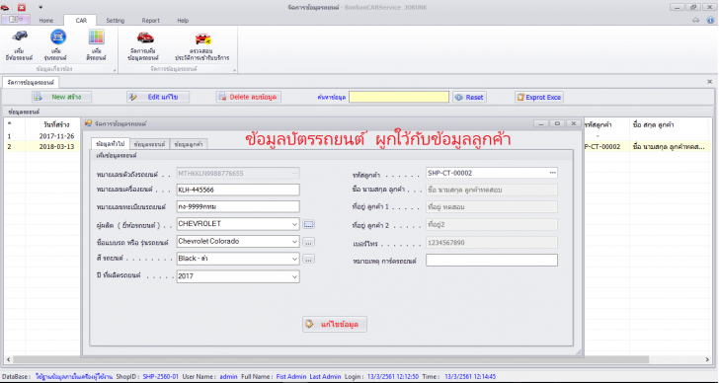Click the ellipsis button beside CHEVROLET
This screenshot has width=719, height=383.
(308, 224)
